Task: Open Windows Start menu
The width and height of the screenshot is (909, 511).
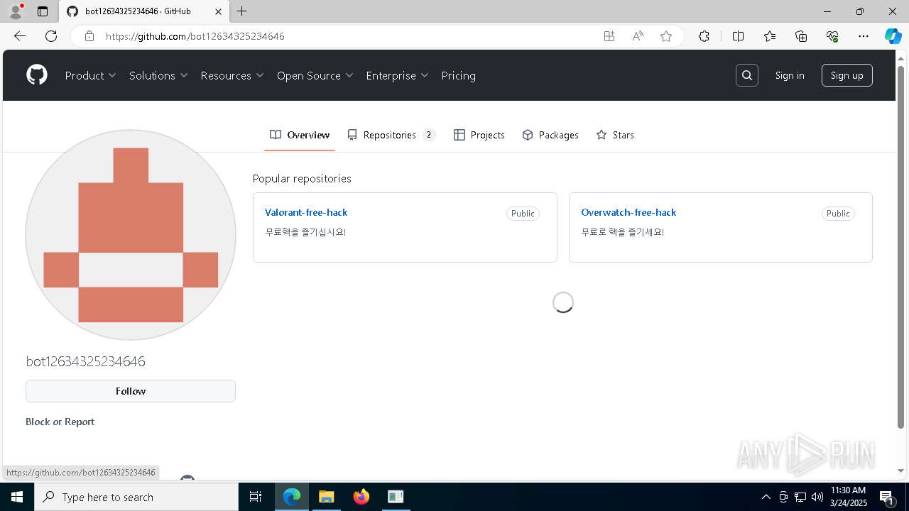Action: (17, 497)
